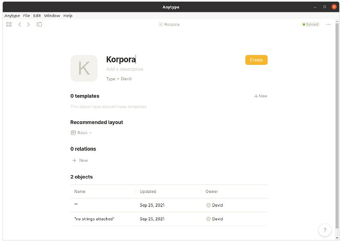Click David's avatar in 'no strings attached' row
342x243 pixels.
pos(208,219)
